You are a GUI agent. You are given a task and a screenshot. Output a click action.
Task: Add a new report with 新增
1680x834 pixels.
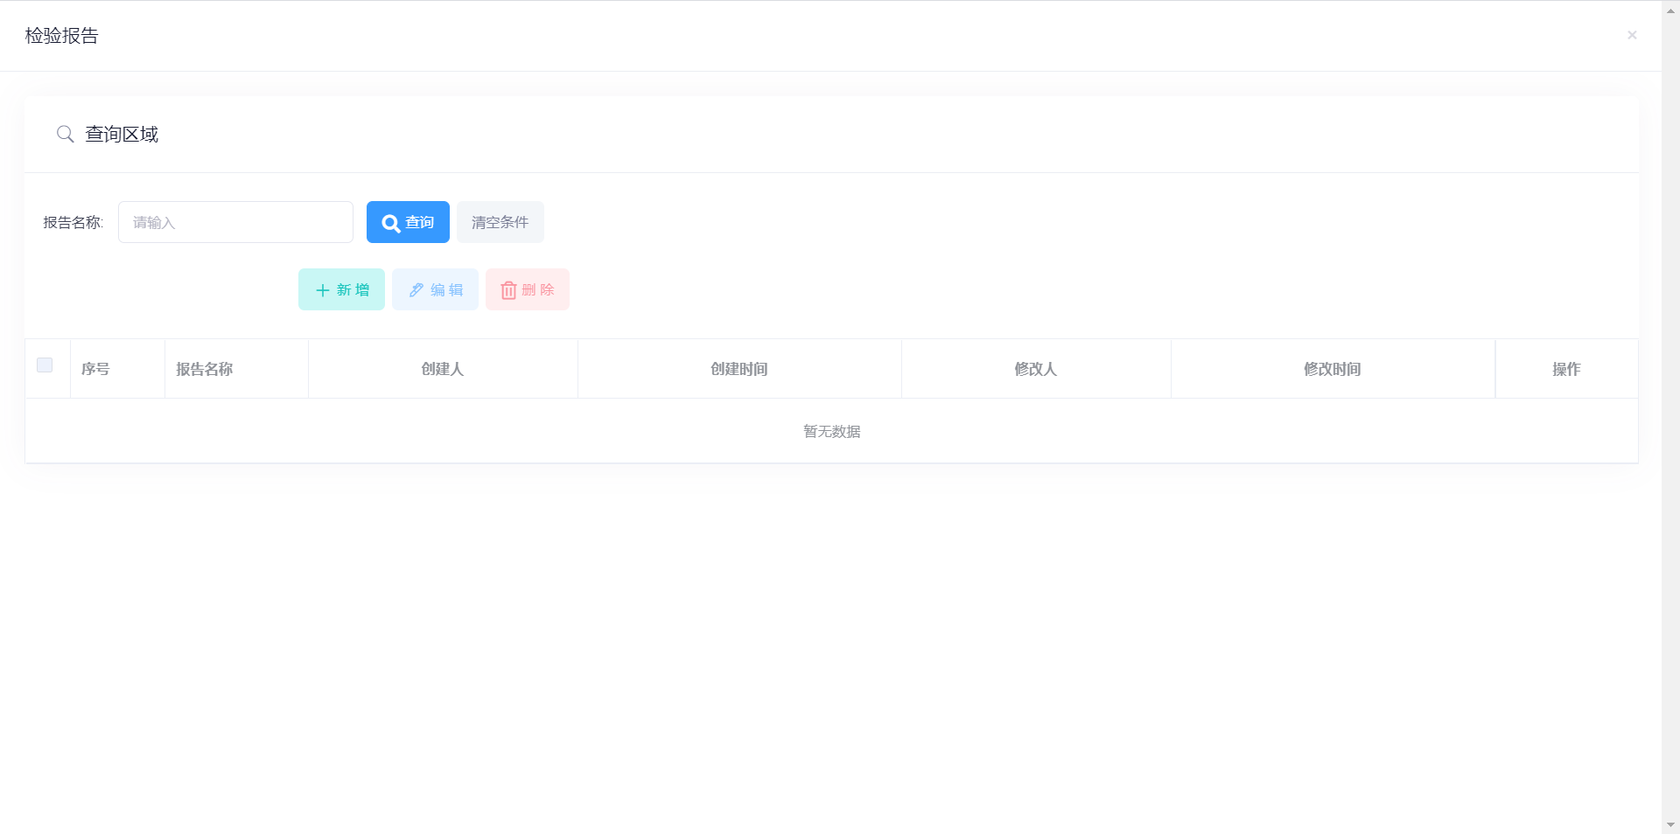(x=341, y=289)
